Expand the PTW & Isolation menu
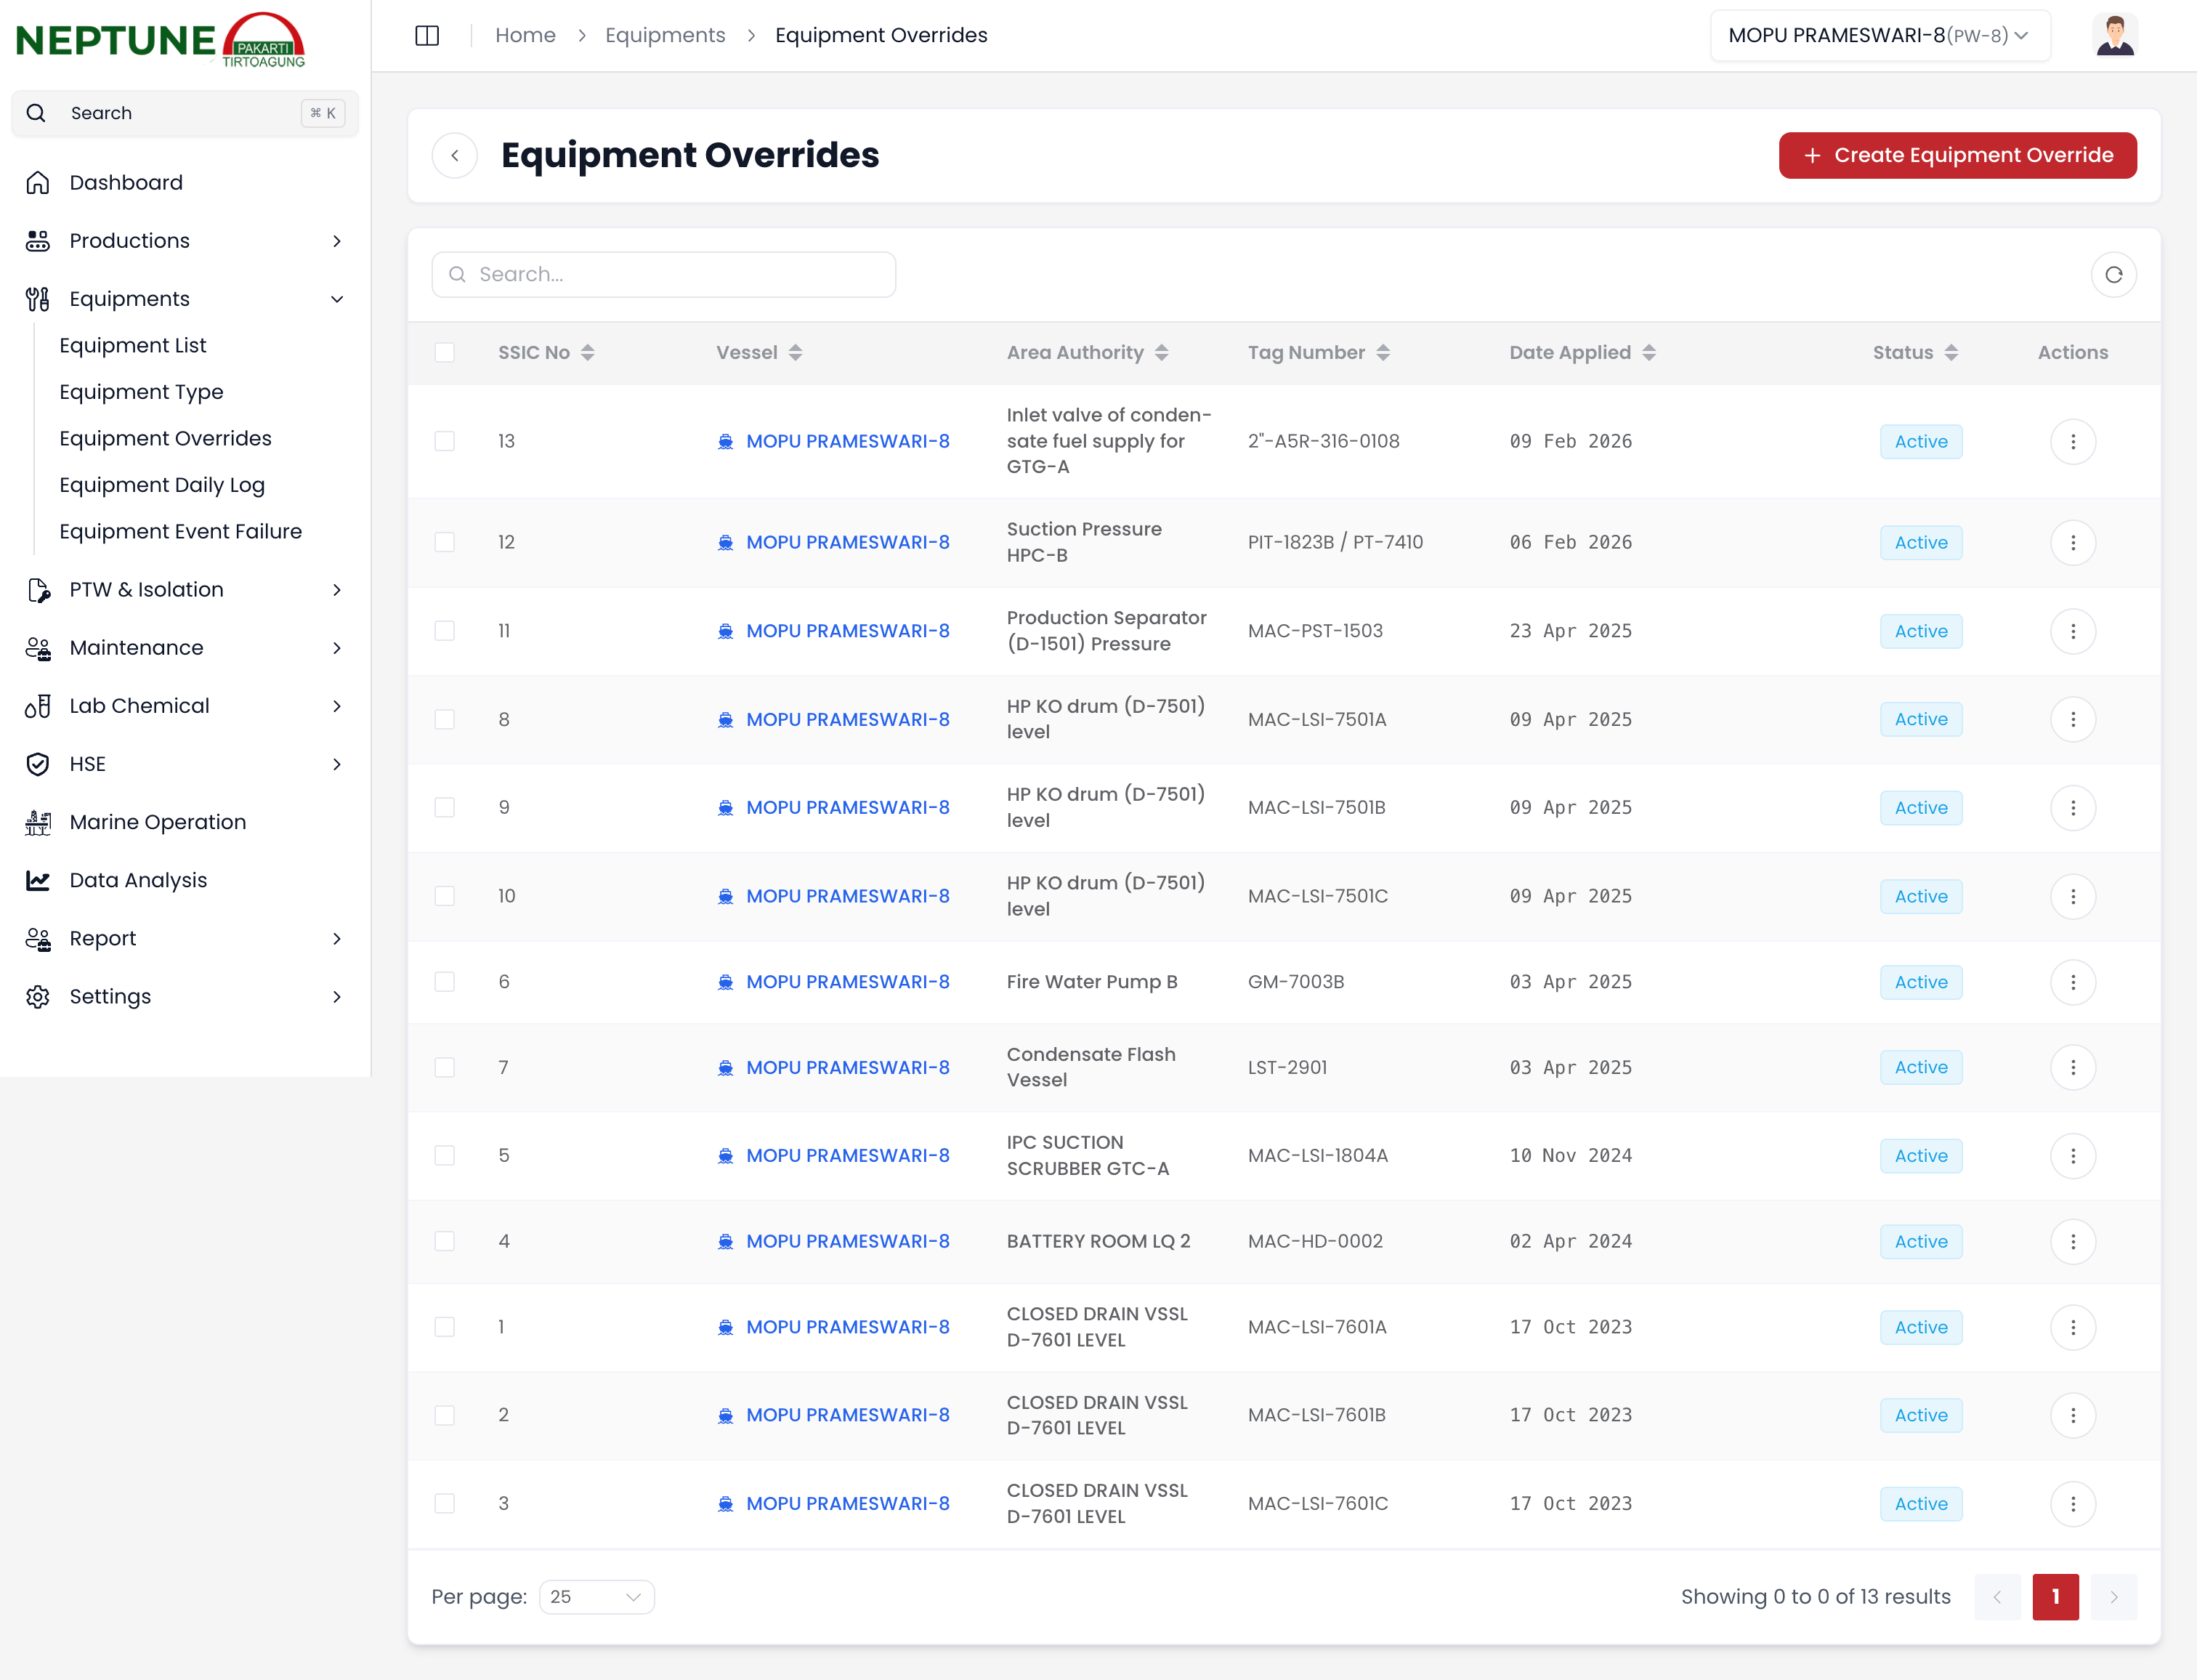The height and width of the screenshot is (1680, 2197). pos(186,590)
